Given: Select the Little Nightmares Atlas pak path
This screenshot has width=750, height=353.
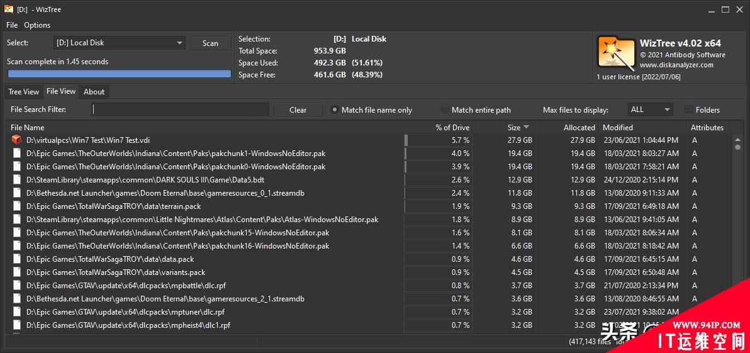Looking at the screenshot, I should (x=203, y=220).
